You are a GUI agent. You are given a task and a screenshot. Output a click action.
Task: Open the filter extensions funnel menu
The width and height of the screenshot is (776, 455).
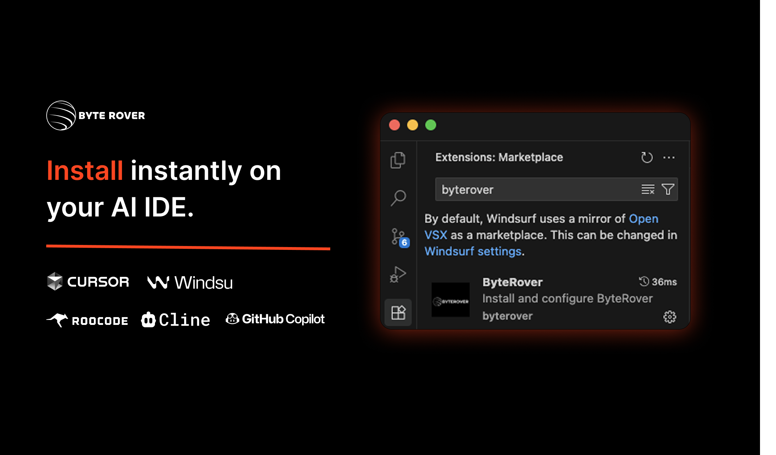[x=668, y=189]
